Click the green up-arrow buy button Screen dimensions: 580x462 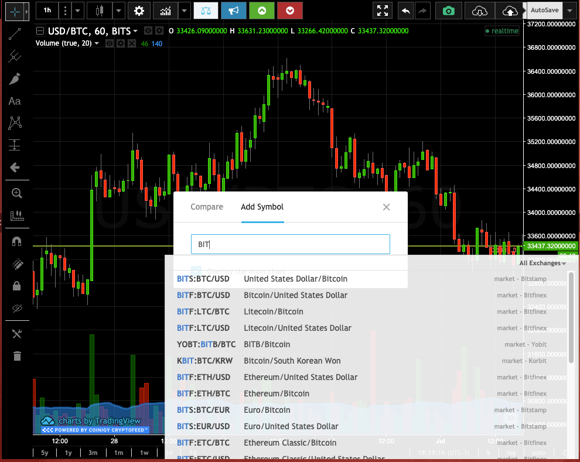262,11
